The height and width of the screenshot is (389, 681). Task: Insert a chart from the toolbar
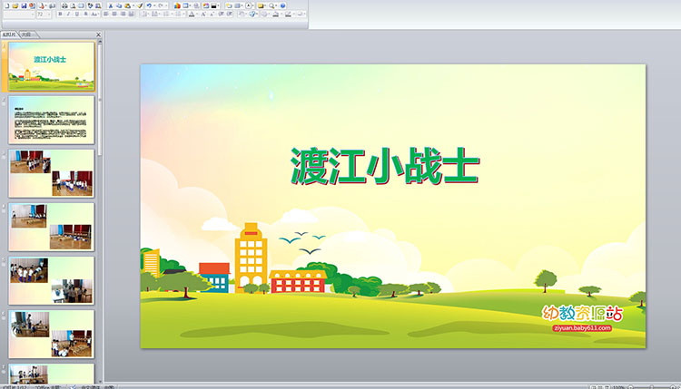(177, 5)
